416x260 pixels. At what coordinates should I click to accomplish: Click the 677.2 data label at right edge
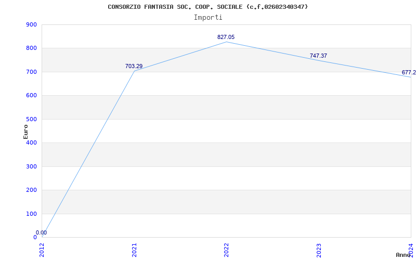(x=409, y=72)
